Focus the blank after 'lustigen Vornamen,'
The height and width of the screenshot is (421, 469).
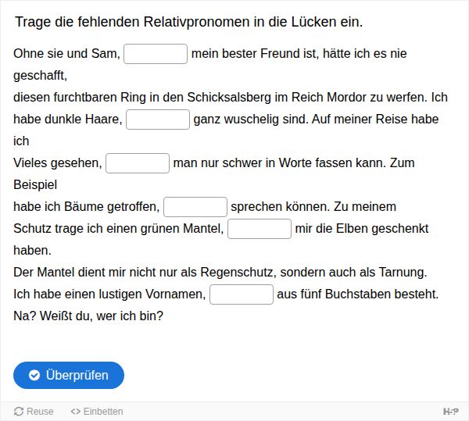tap(242, 294)
